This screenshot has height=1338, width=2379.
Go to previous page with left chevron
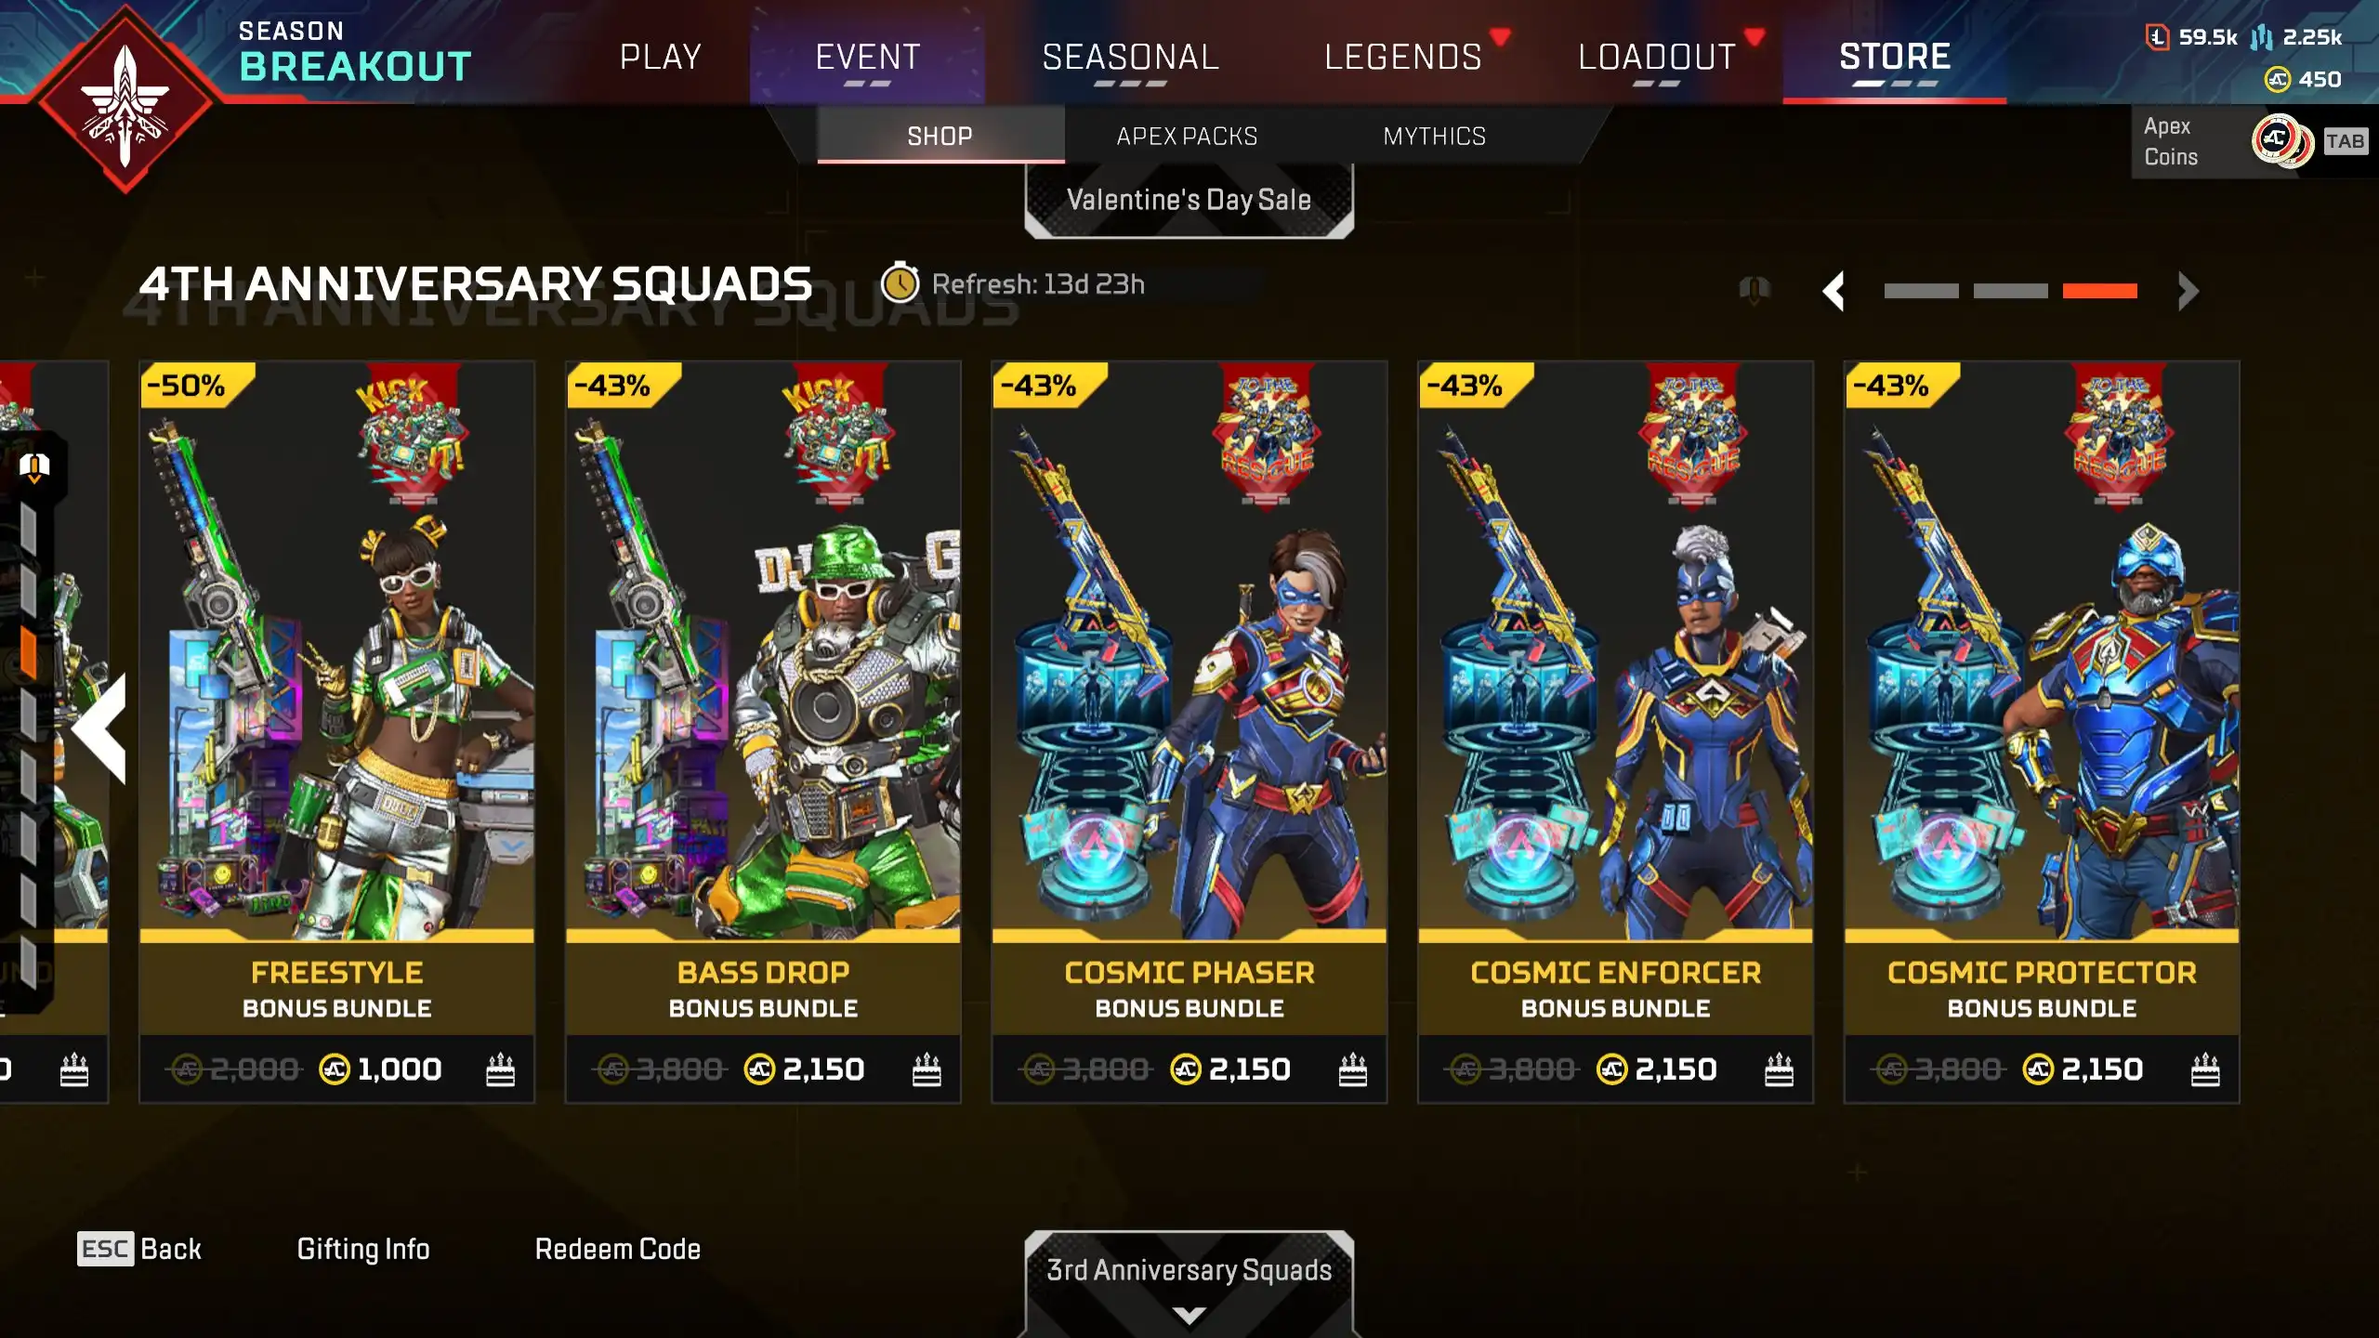pos(1834,291)
